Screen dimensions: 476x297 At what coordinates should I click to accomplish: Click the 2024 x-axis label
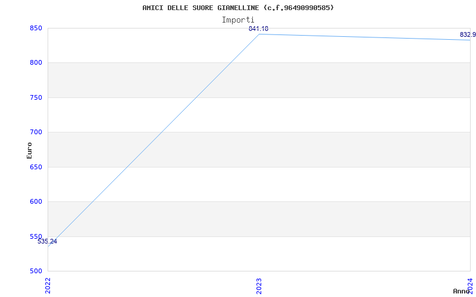coord(470,286)
